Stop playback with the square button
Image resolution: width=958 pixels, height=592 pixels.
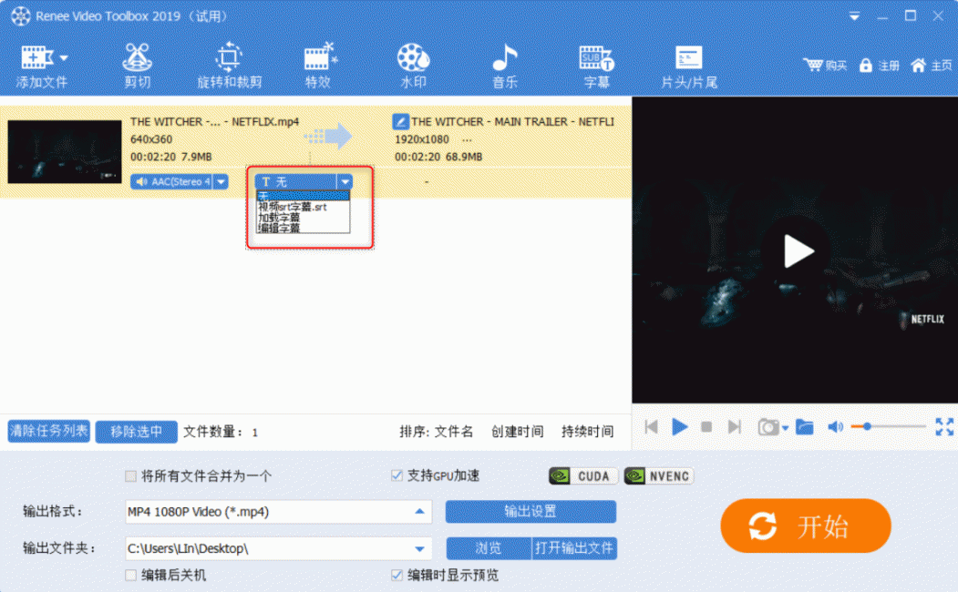pyautogui.click(x=706, y=426)
